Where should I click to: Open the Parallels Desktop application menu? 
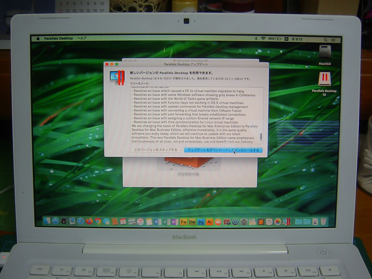(58, 38)
